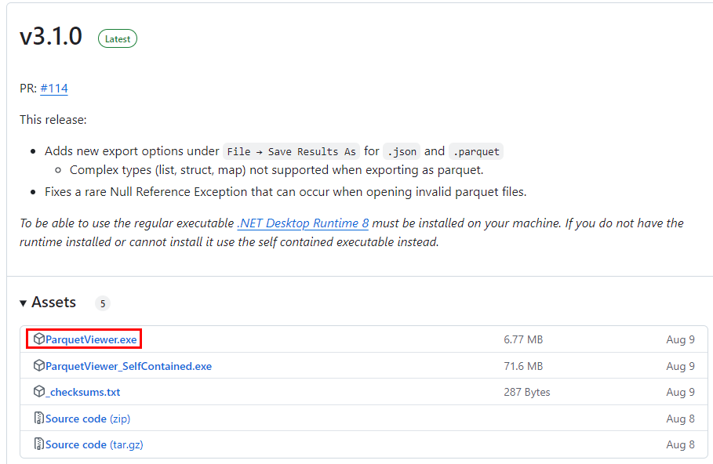Screen dimensions: 713x464
Task: Collapse the Assets section triangle
Action: tap(24, 303)
